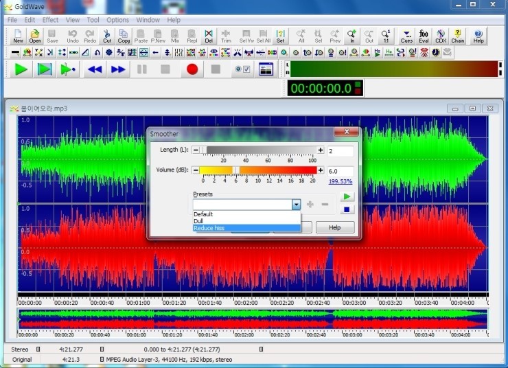Click the Help button in Smoother dialog
This screenshot has height=368, width=508.
tap(335, 227)
